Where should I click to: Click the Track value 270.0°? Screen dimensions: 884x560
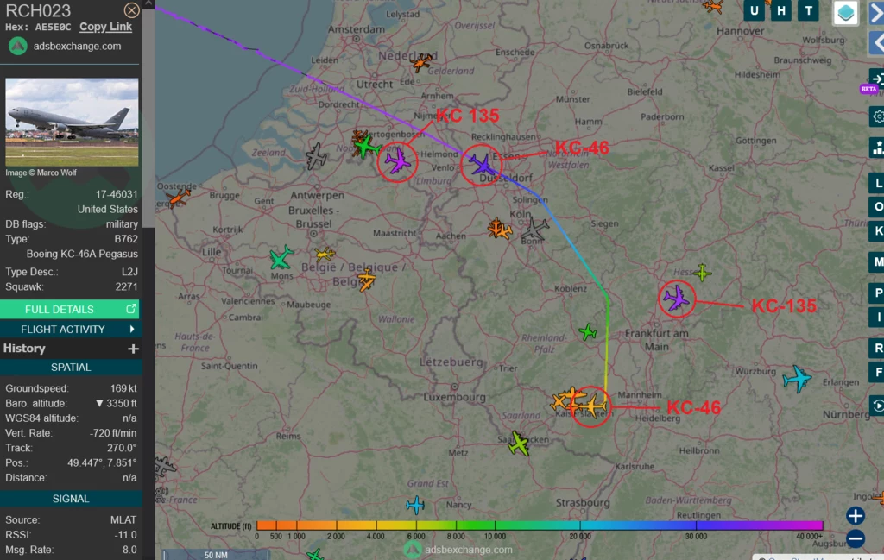pyautogui.click(x=122, y=449)
